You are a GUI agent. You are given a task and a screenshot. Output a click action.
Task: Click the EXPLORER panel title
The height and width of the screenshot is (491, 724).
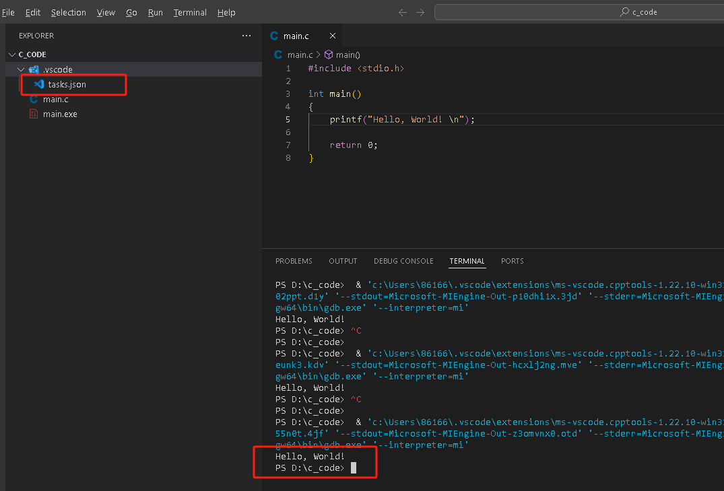pyautogui.click(x=36, y=36)
